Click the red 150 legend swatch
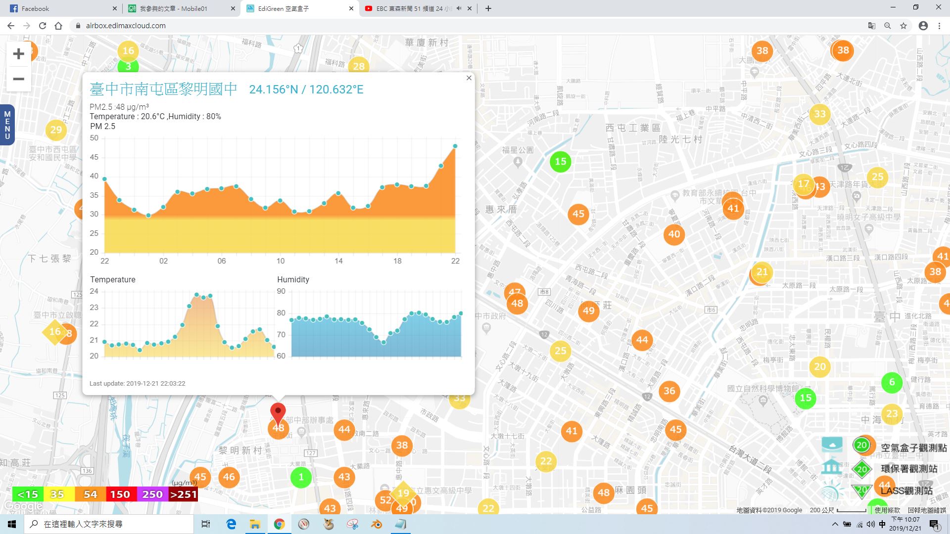Image resolution: width=950 pixels, height=534 pixels. (120, 494)
